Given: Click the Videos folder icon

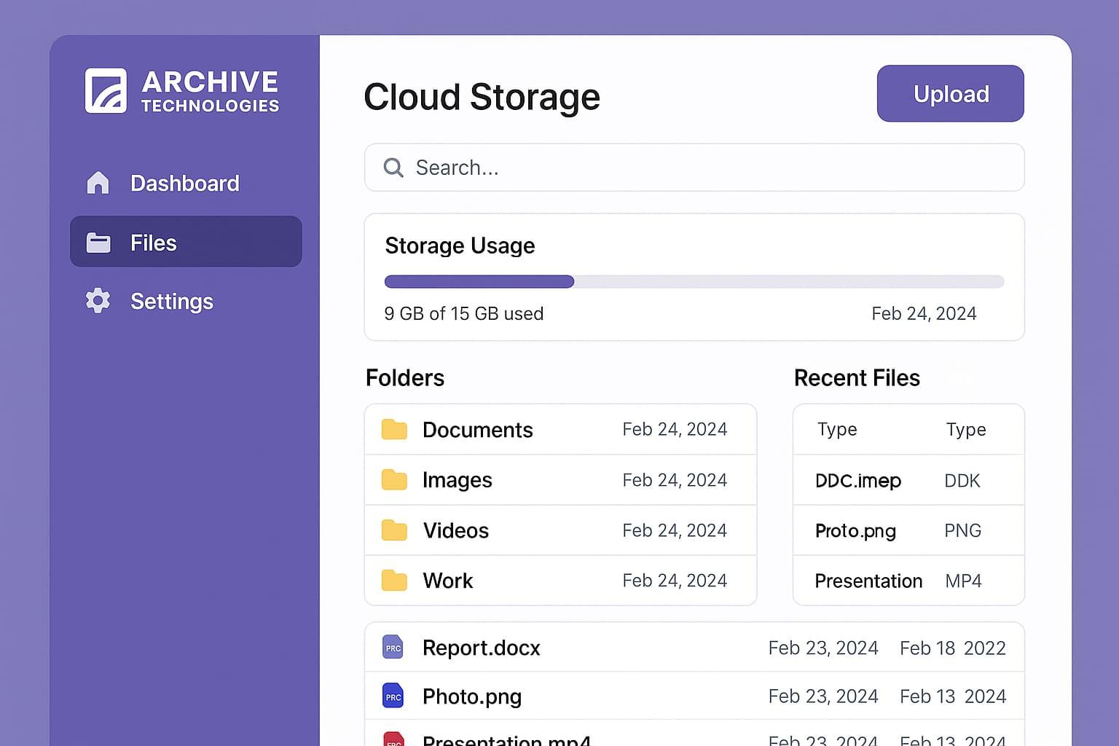Looking at the screenshot, I should (x=394, y=530).
